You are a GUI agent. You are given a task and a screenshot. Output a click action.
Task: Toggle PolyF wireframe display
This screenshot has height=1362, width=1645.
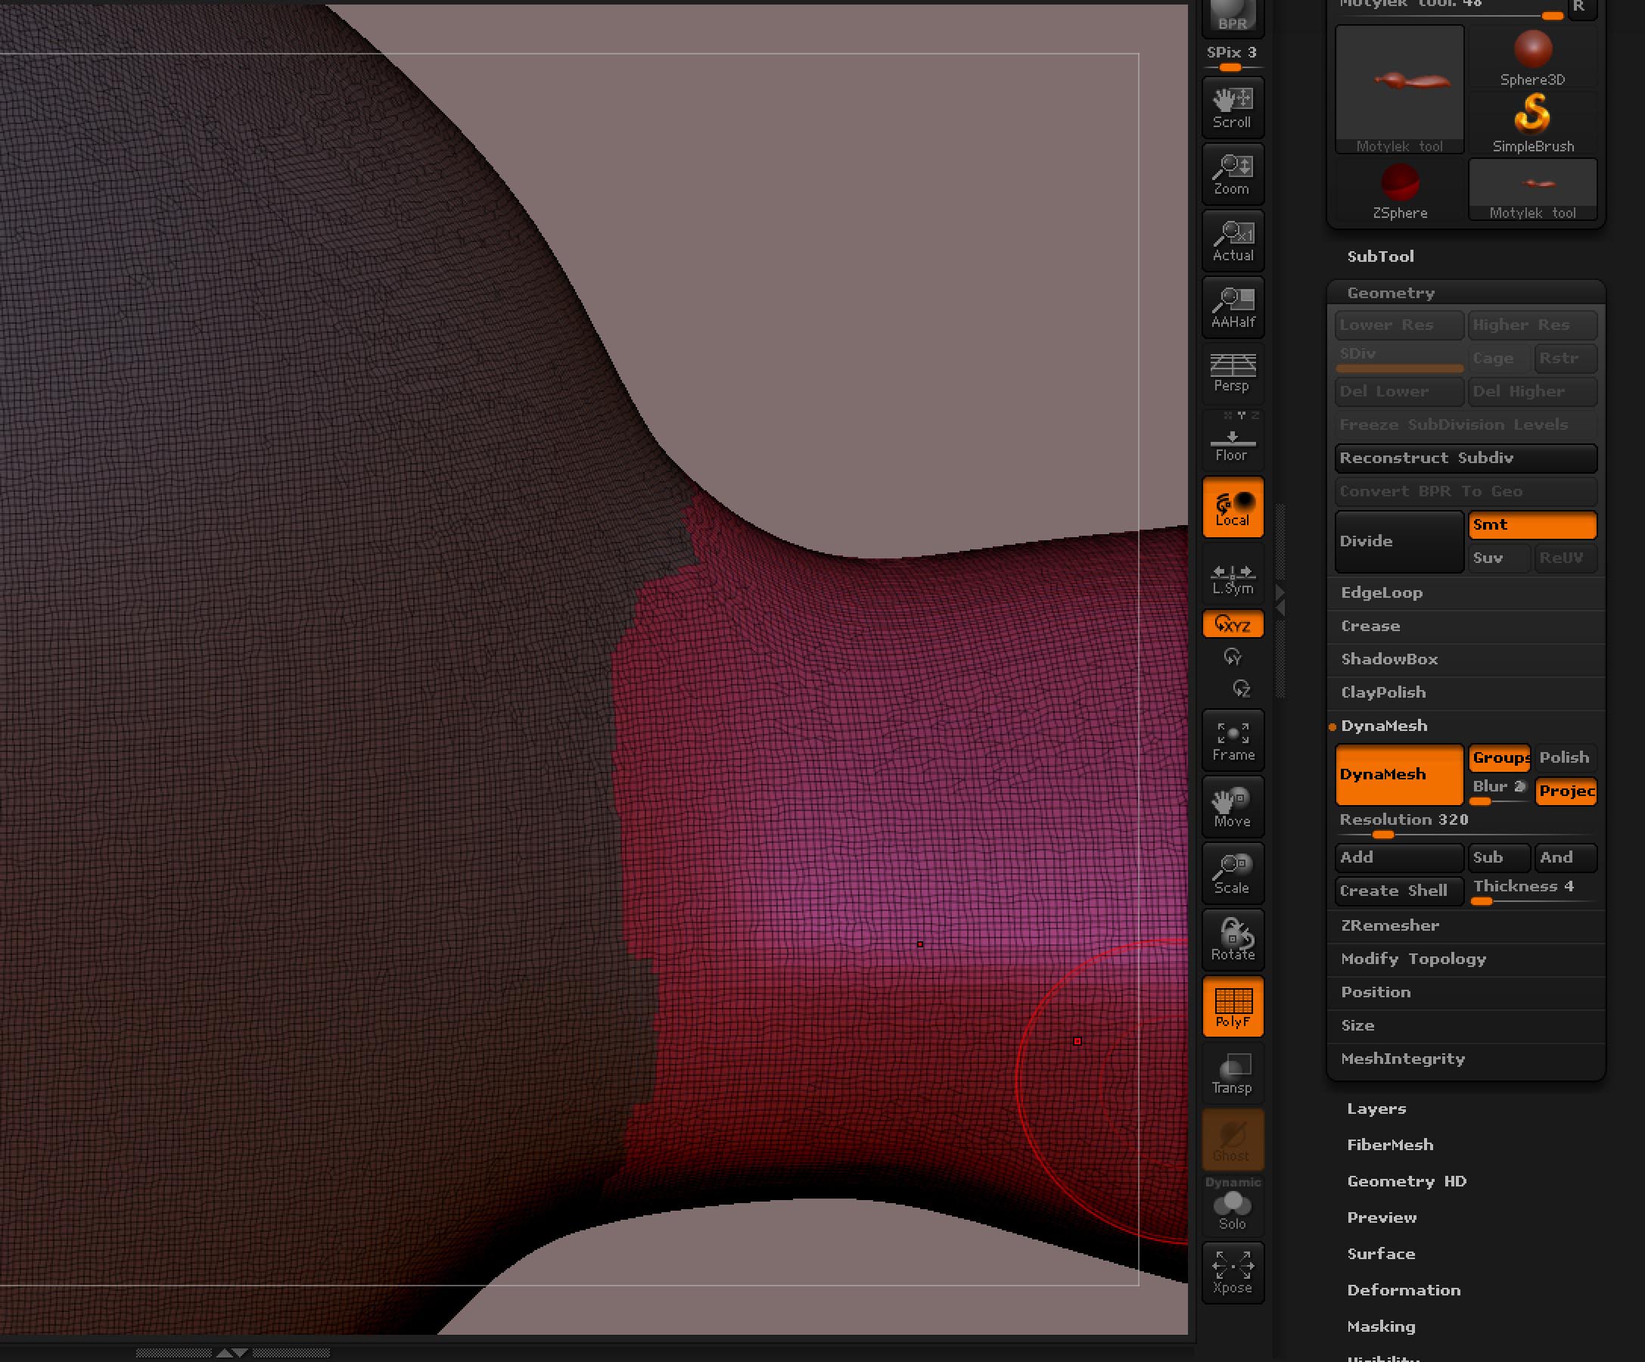(x=1232, y=1007)
